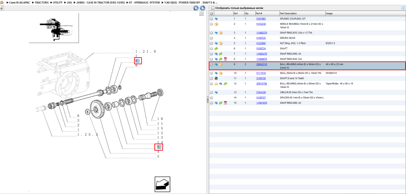Click green arrow icon in SNAP RING,M90 row
Viewport: 406px width, 194px height.
pyautogui.click(x=220, y=54)
